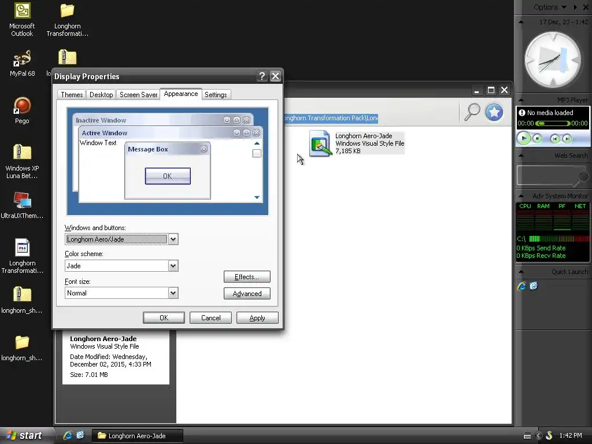This screenshot has width=592, height=444.
Task: Click Longhorn Aero-Jade taskbar window button
Action: point(138,436)
